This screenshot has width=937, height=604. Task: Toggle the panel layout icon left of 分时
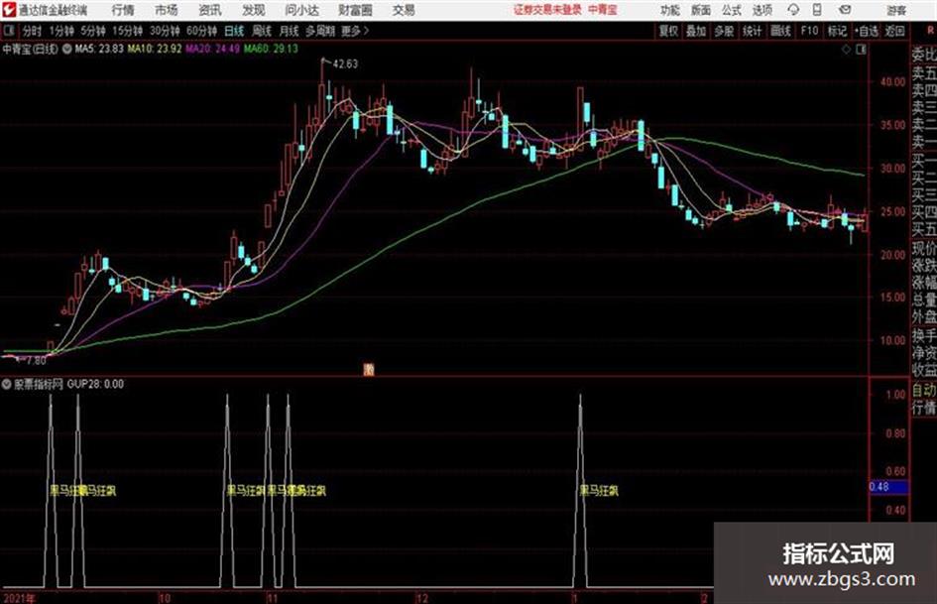point(8,31)
